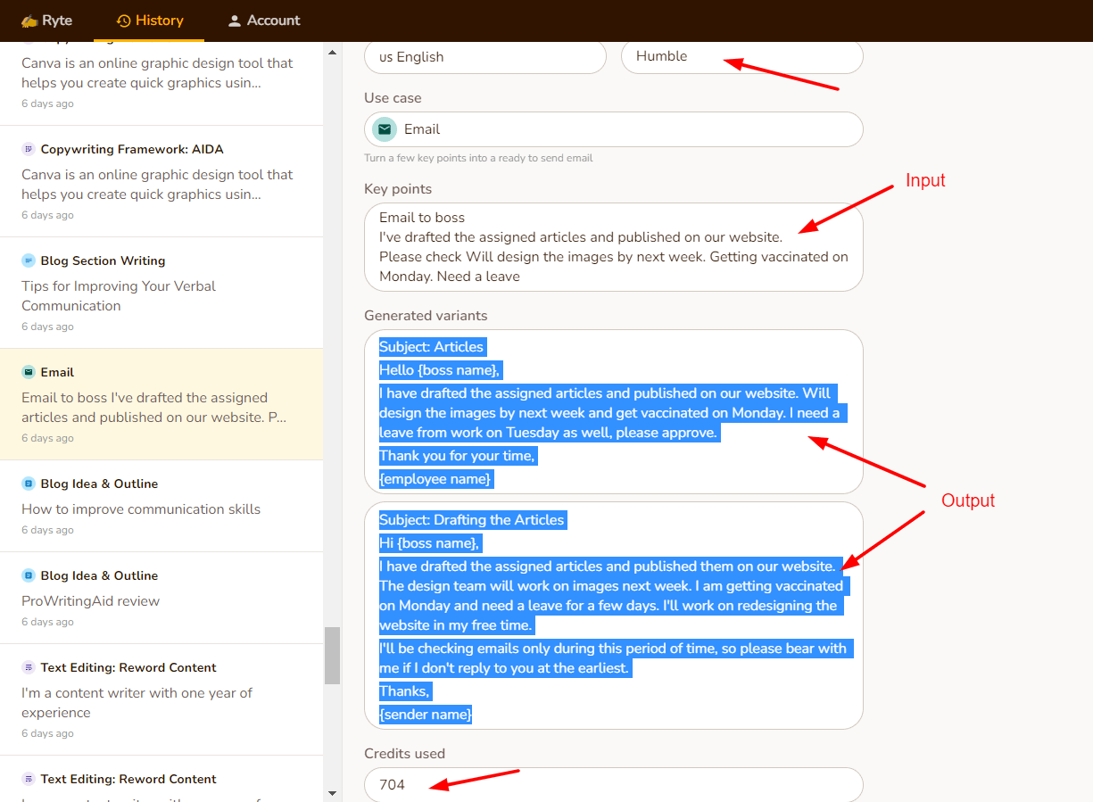Click the Email icon in Use case field

(x=385, y=129)
